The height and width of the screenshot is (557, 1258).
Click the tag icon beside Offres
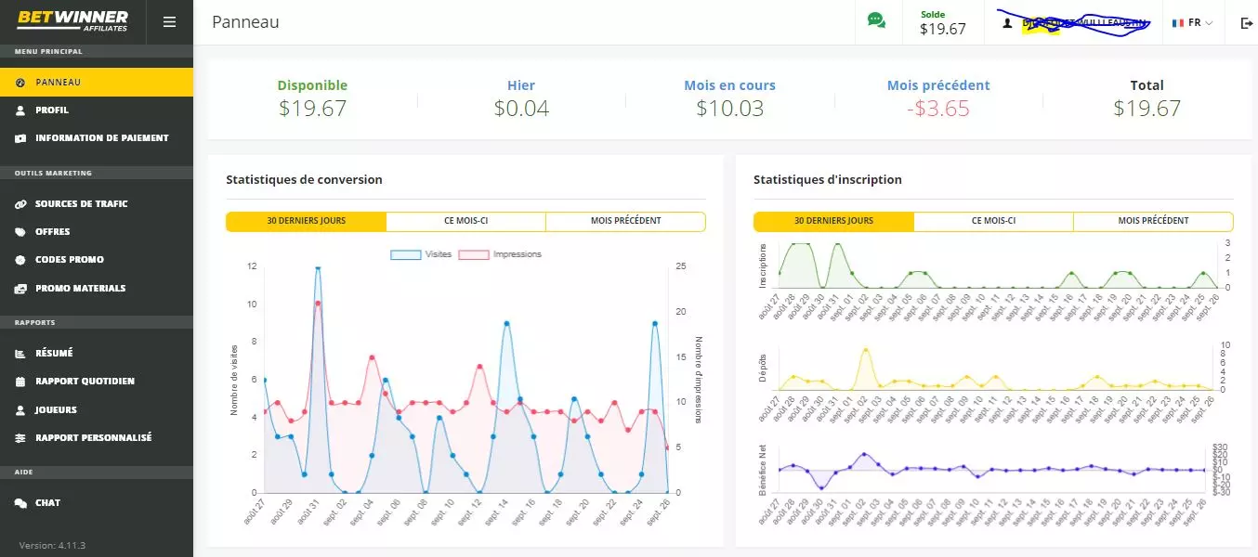pos(20,232)
